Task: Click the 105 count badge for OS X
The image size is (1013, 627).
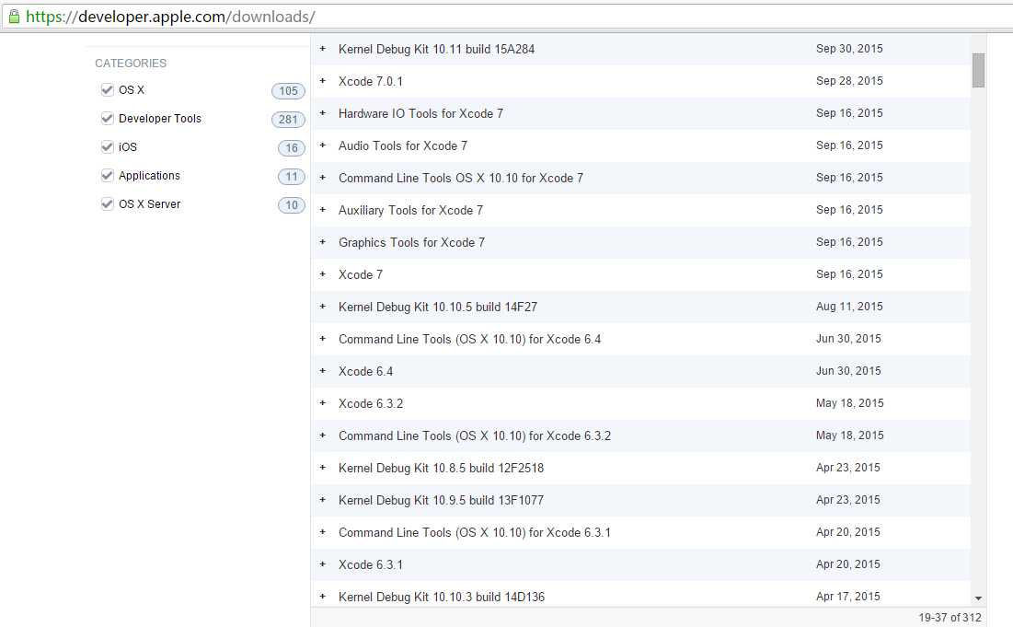Action: (288, 91)
